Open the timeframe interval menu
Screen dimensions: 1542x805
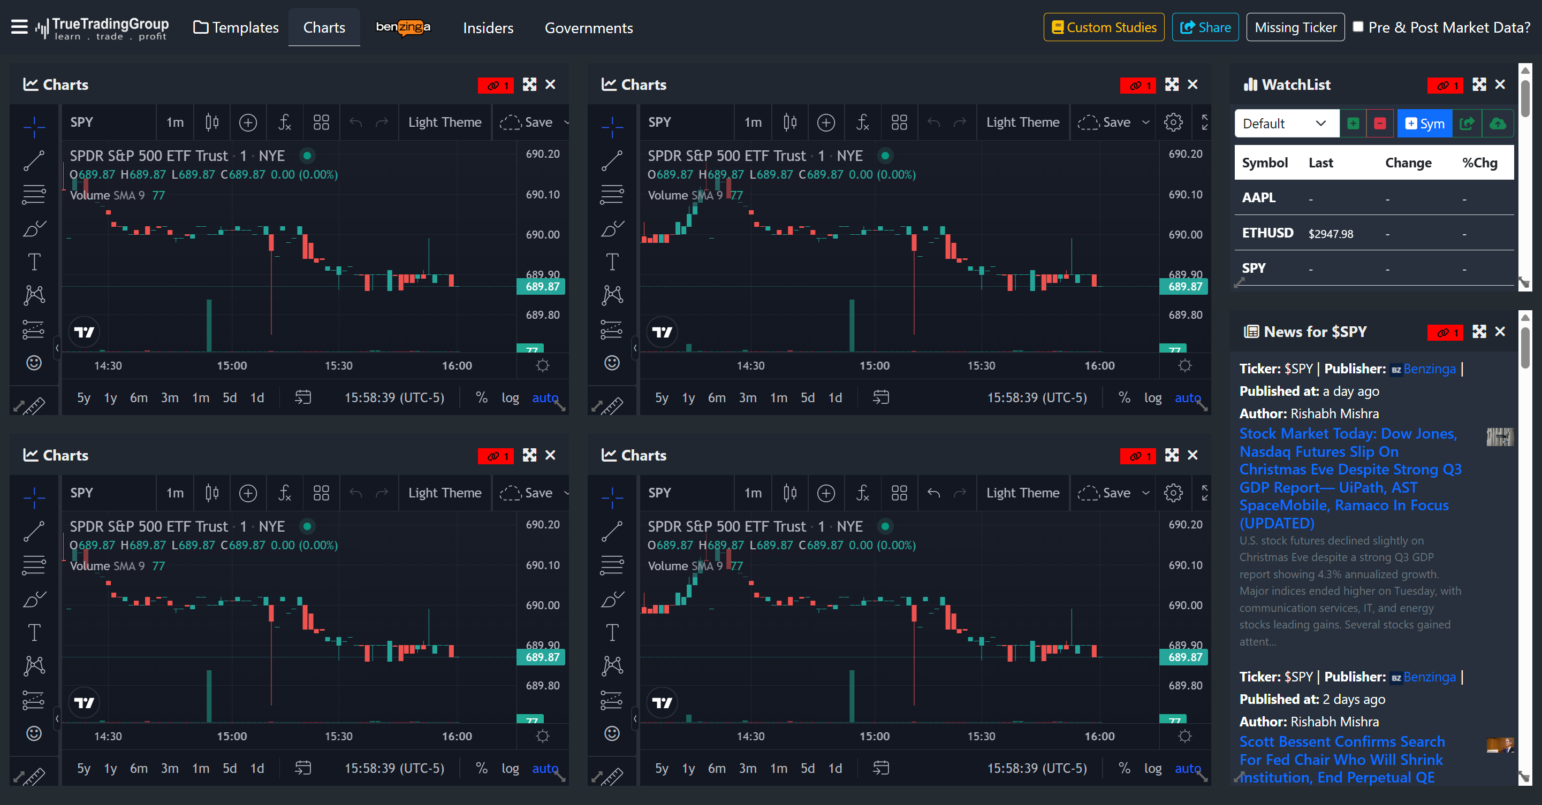[174, 122]
